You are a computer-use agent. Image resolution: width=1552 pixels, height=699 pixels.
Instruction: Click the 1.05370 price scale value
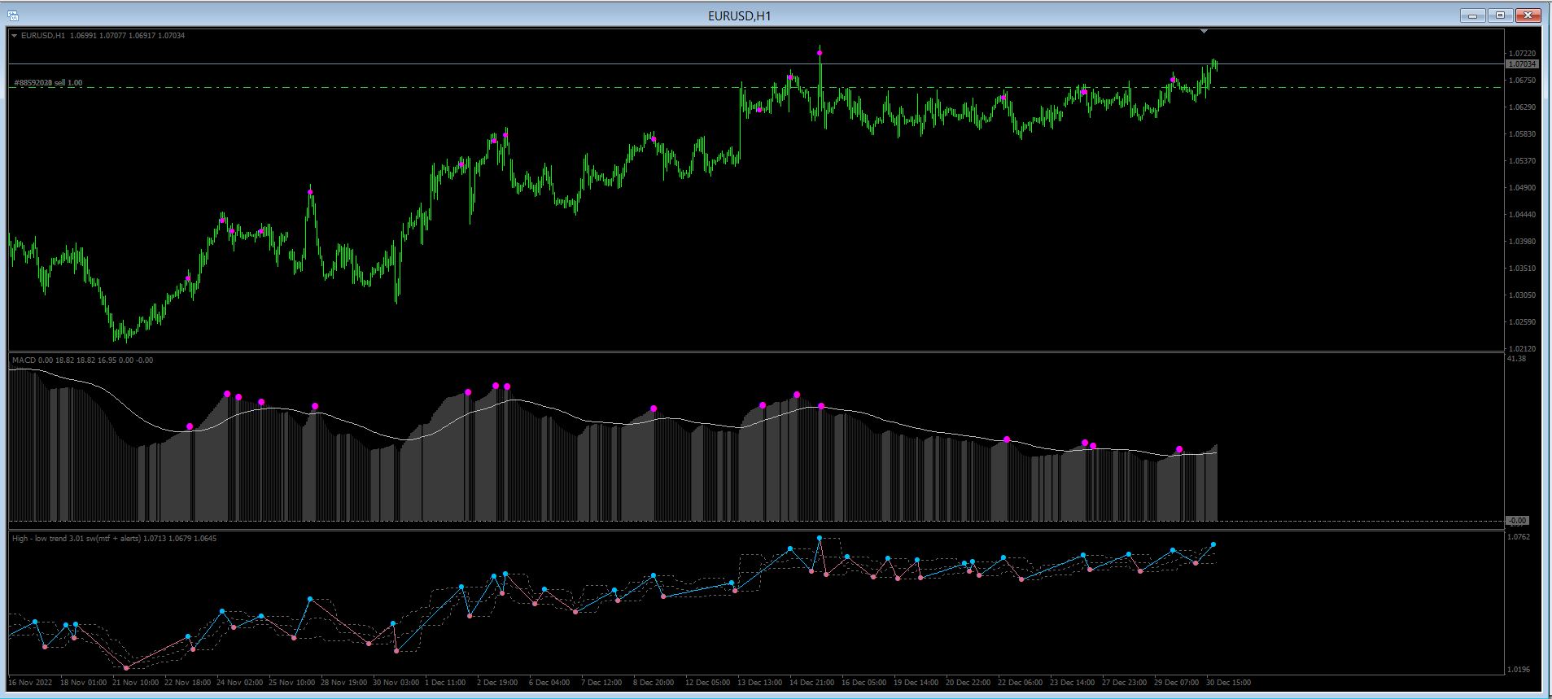point(1522,161)
